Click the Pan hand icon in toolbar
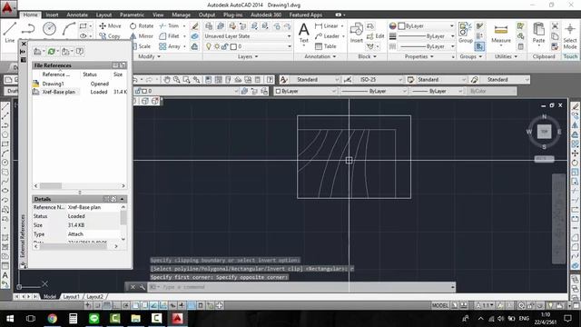Image resolution: width=581 pixels, height=327 pixels. 167,80
